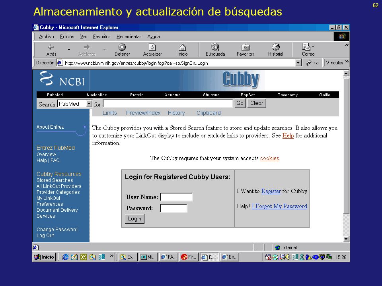Open the Edición menu
Screen dimensions: 382x286
point(67,37)
